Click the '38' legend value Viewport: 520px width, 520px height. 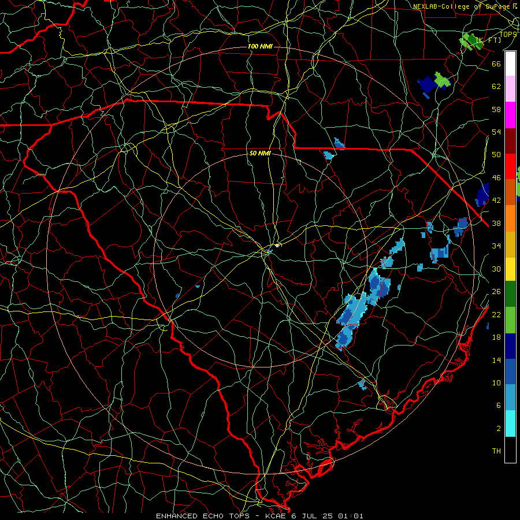click(496, 224)
